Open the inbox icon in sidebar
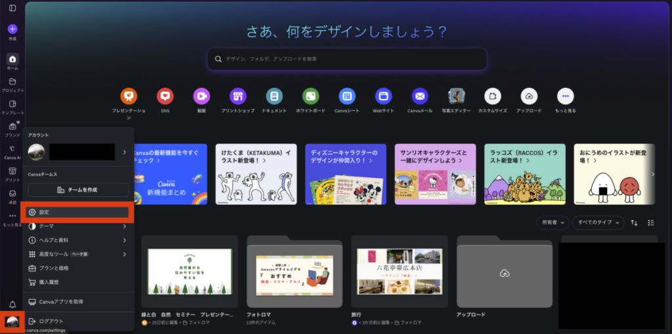This screenshot has width=672, height=334. (x=12, y=194)
